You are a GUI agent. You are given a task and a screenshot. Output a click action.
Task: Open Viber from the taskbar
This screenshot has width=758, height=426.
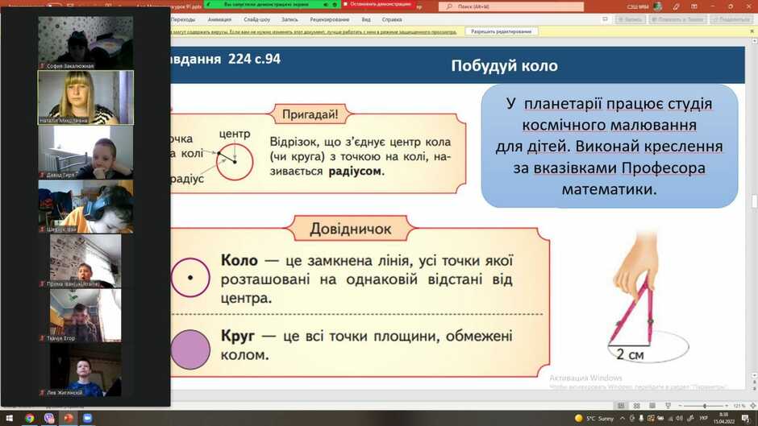click(x=49, y=418)
